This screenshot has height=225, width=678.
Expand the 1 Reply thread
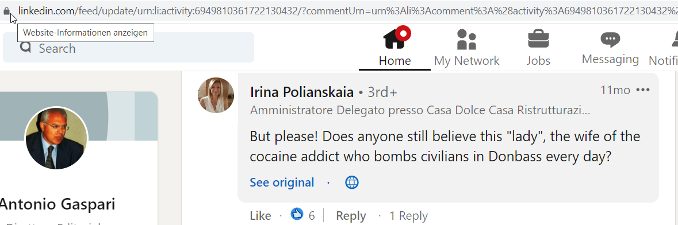[x=408, y=215]
